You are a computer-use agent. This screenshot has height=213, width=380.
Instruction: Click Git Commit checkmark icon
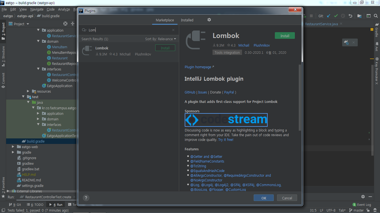(336, 16)
